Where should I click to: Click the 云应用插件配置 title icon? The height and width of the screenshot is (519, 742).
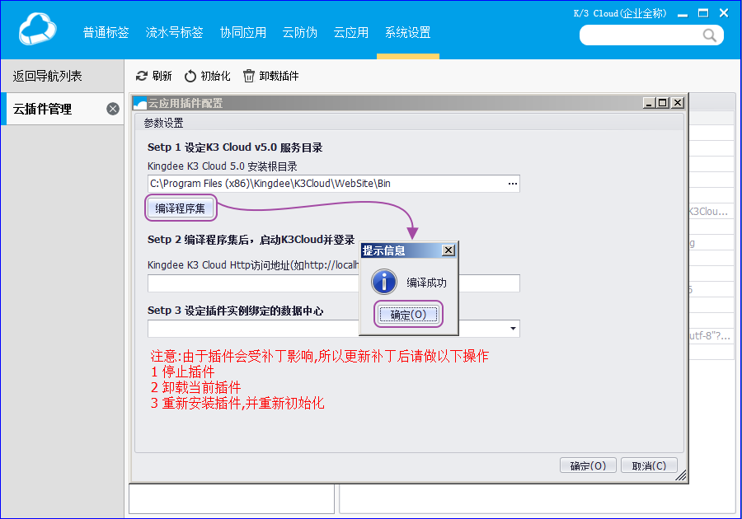(139, 103)
